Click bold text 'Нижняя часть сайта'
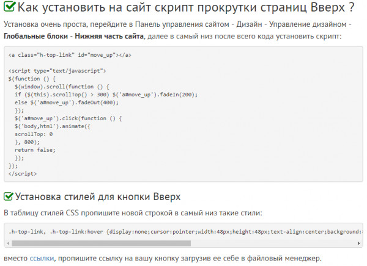 tap(109, 36)
